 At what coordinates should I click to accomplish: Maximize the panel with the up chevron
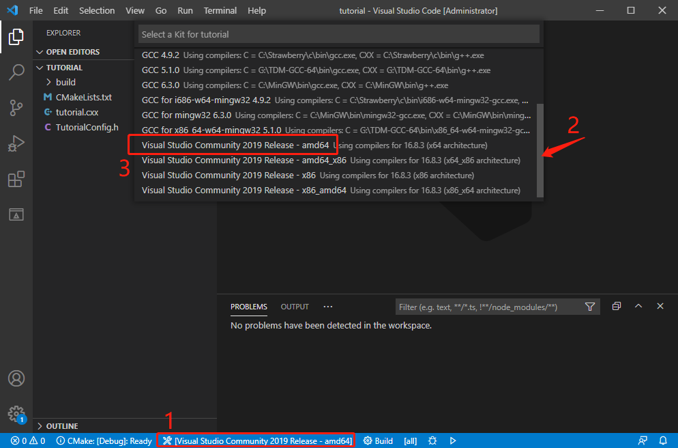pos(638,306)
